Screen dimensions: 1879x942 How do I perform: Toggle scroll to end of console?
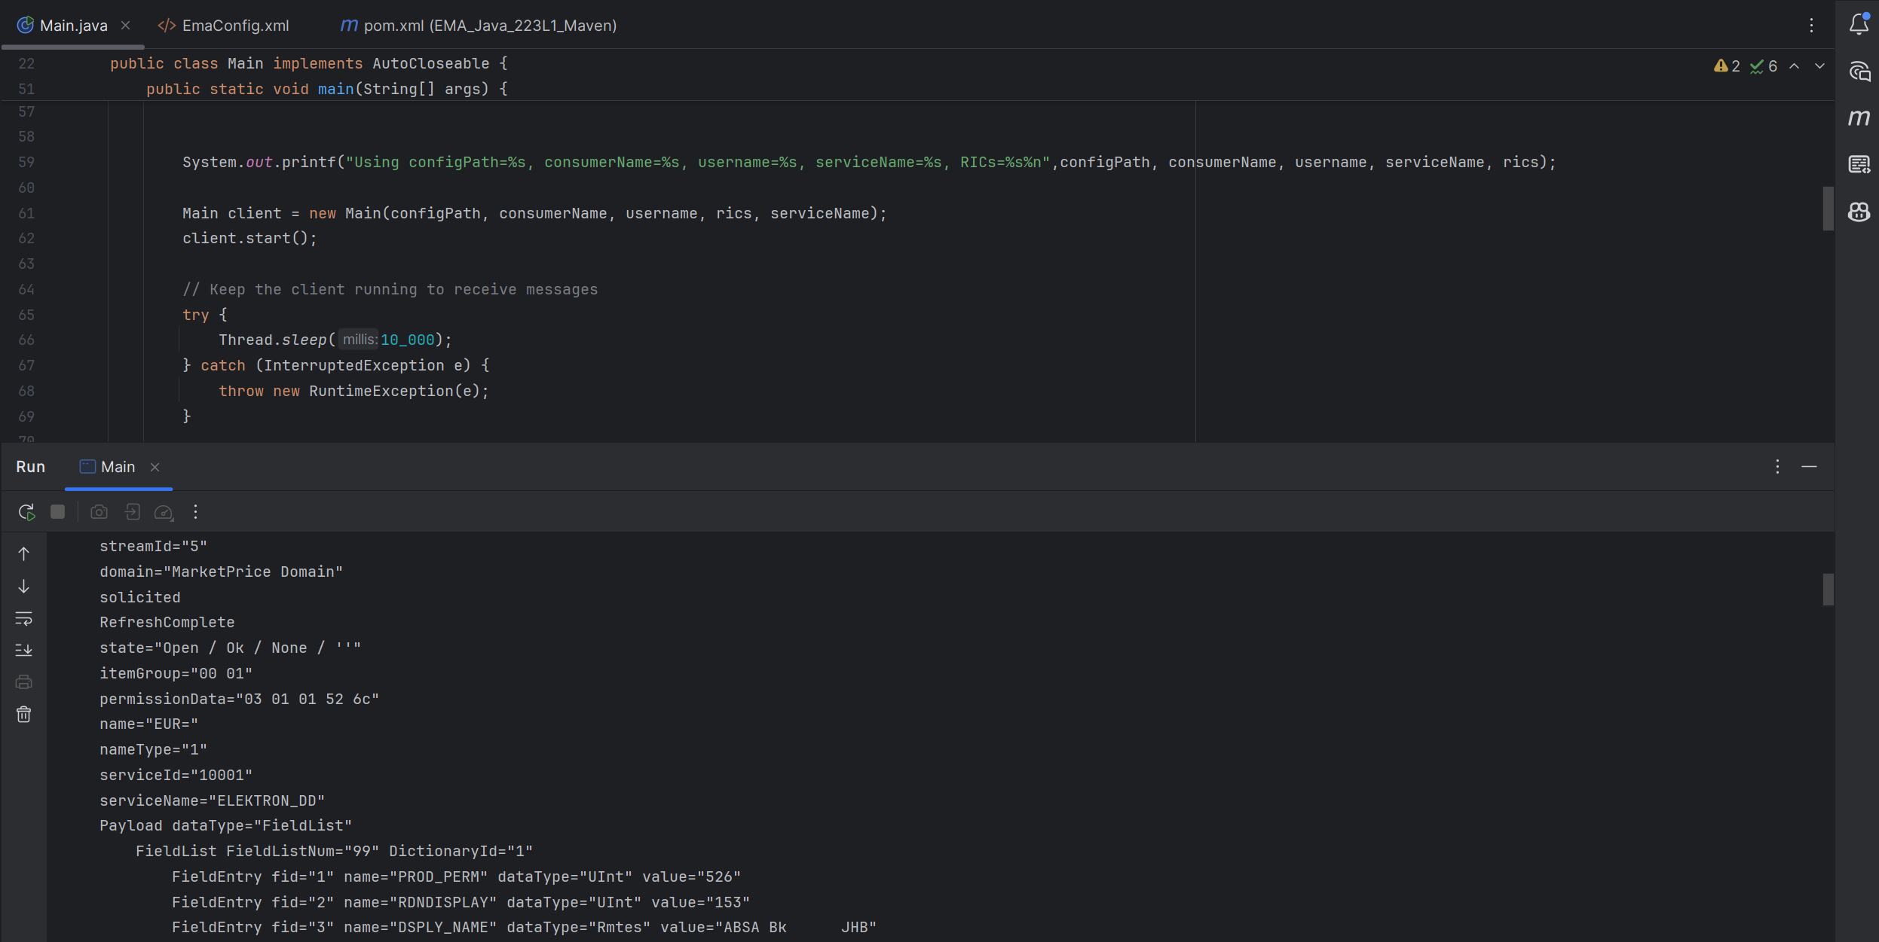24,650
